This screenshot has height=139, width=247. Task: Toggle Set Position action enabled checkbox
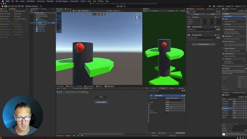(x=154, y=96)
